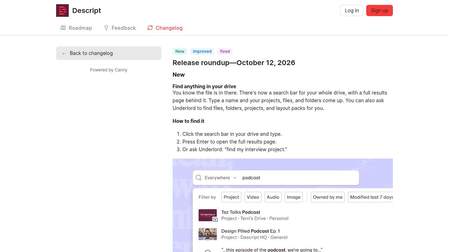The width and height of the screenshot is (449, 252).
Task: Switch to the Feedback tab
Action: coord(120,28)
